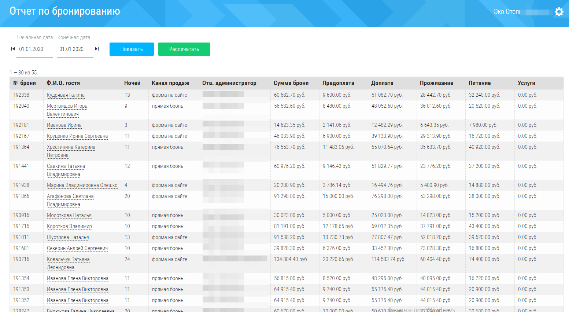This screenshot has height=312, width=569.
Task: Select booking number 192181
Action: point(21,125)
